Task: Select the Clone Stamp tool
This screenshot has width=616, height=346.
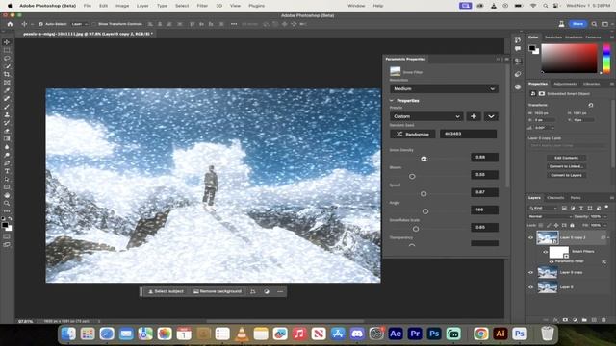Action: [x=7, y=114]
